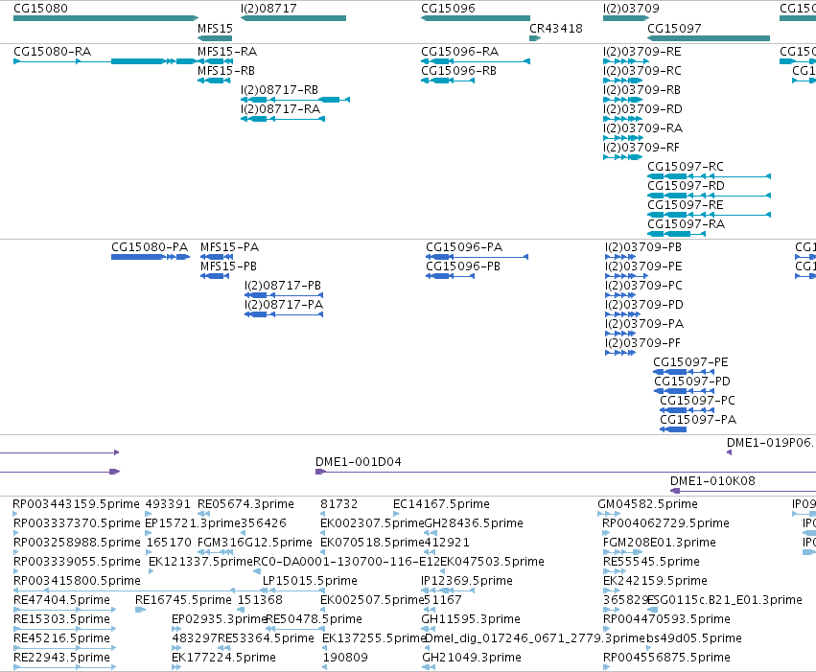816x672 pixels.
Task: Select the l(2)08717-PA protein label
Action: pos(284,305)
